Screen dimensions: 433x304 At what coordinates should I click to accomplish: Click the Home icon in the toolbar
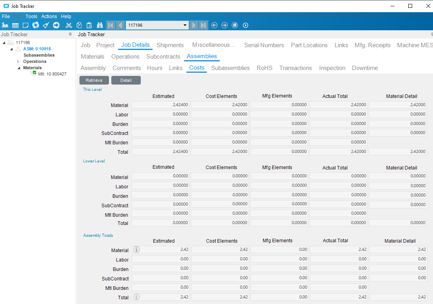235,25
